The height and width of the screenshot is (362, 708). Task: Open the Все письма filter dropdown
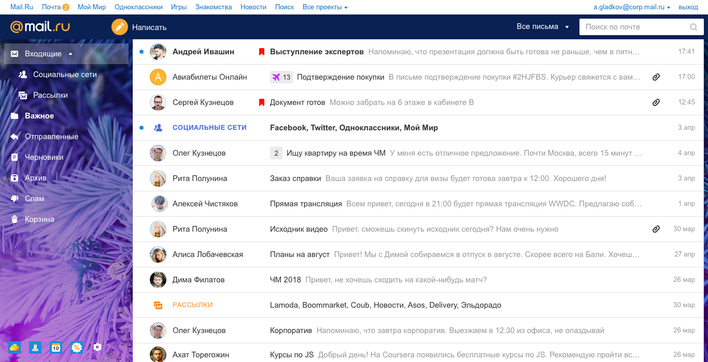[x=543, y=26]
